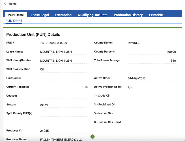Click the '3 - Reclaimed Oil' entry
The image size is (185, 142).
105,105
